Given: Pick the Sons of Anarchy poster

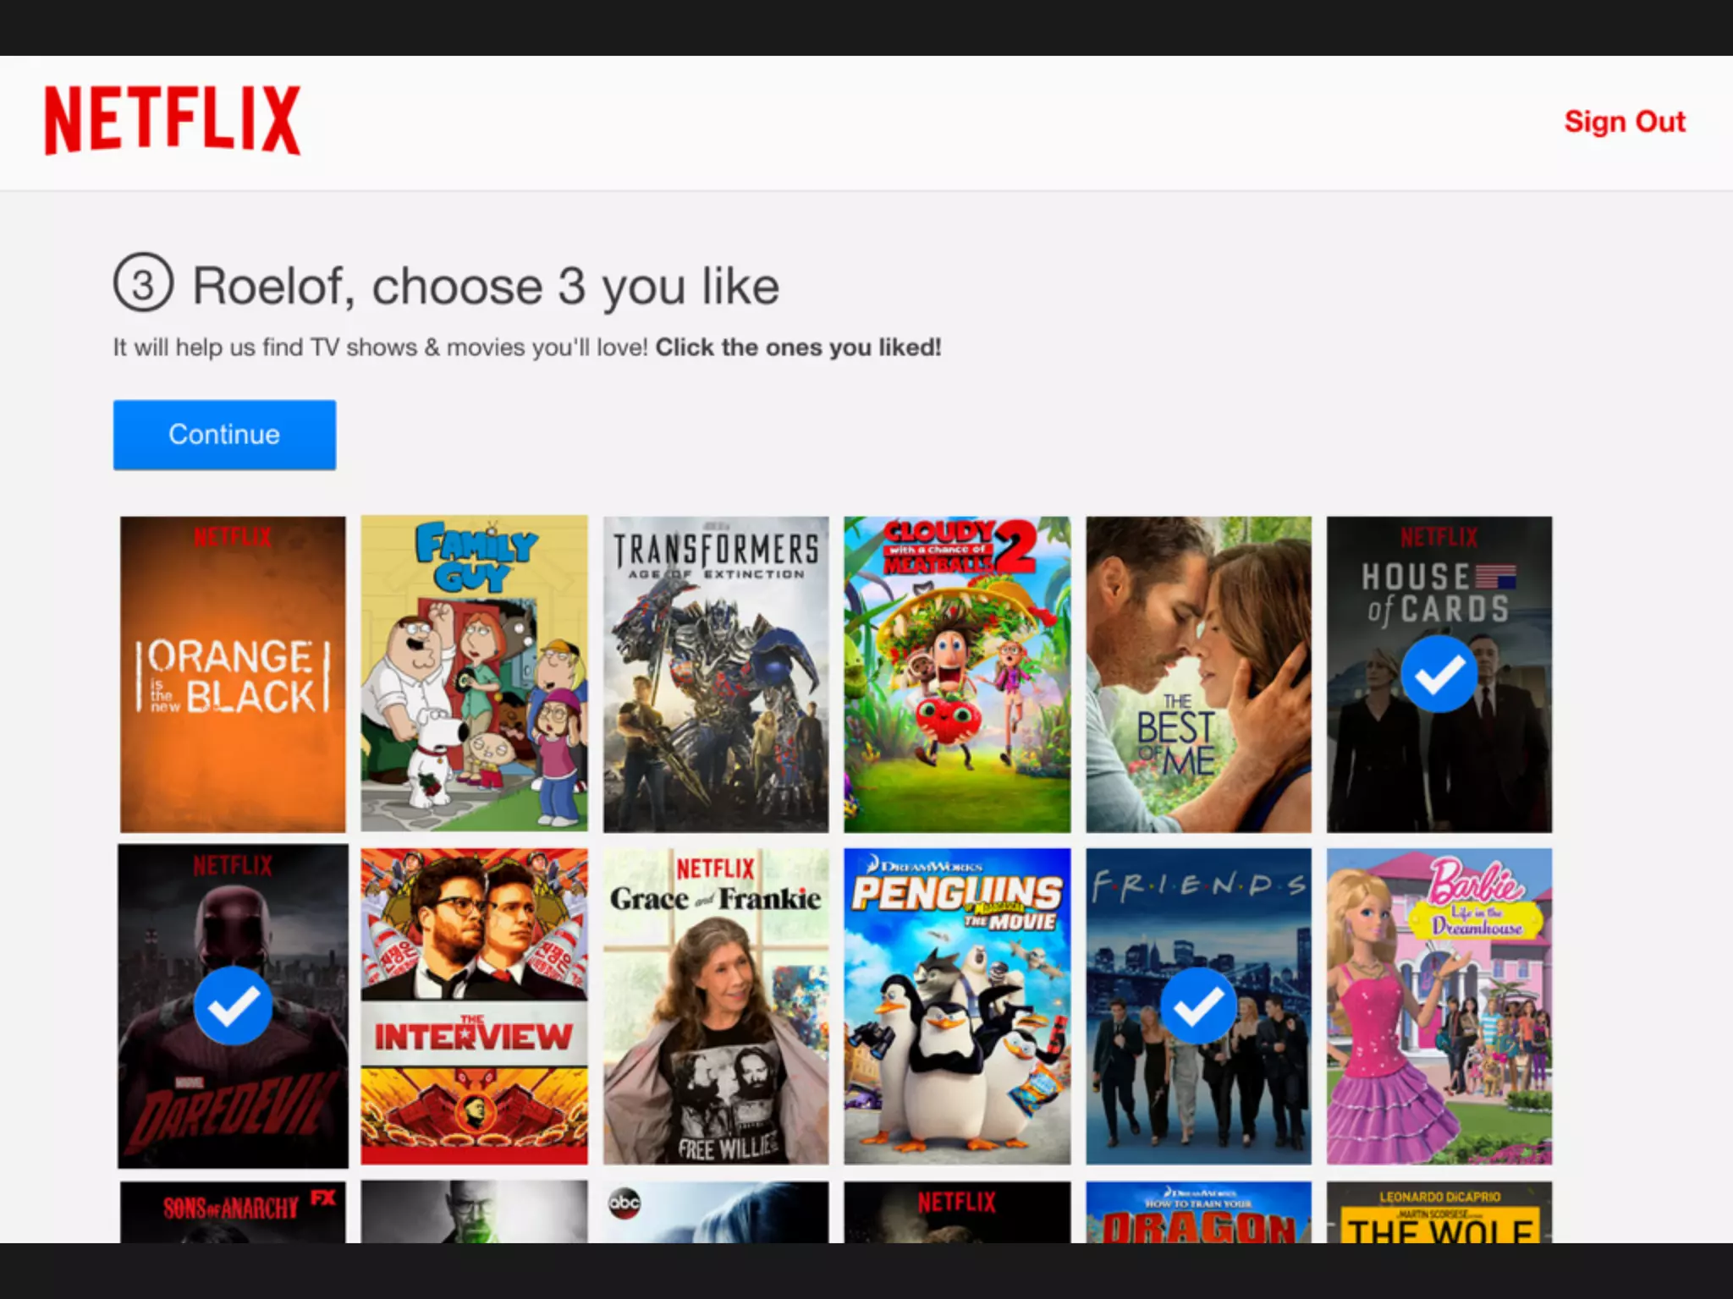Looking at the screenshot, I should coord(233,1212).
